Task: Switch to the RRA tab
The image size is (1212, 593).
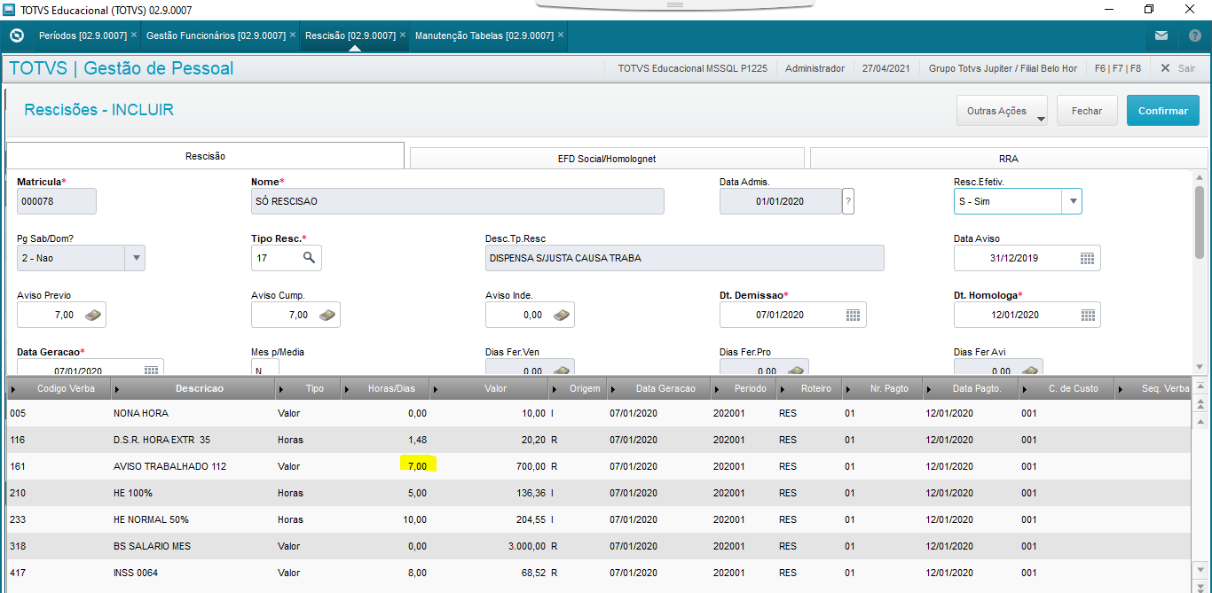Action: [1008, 159]
